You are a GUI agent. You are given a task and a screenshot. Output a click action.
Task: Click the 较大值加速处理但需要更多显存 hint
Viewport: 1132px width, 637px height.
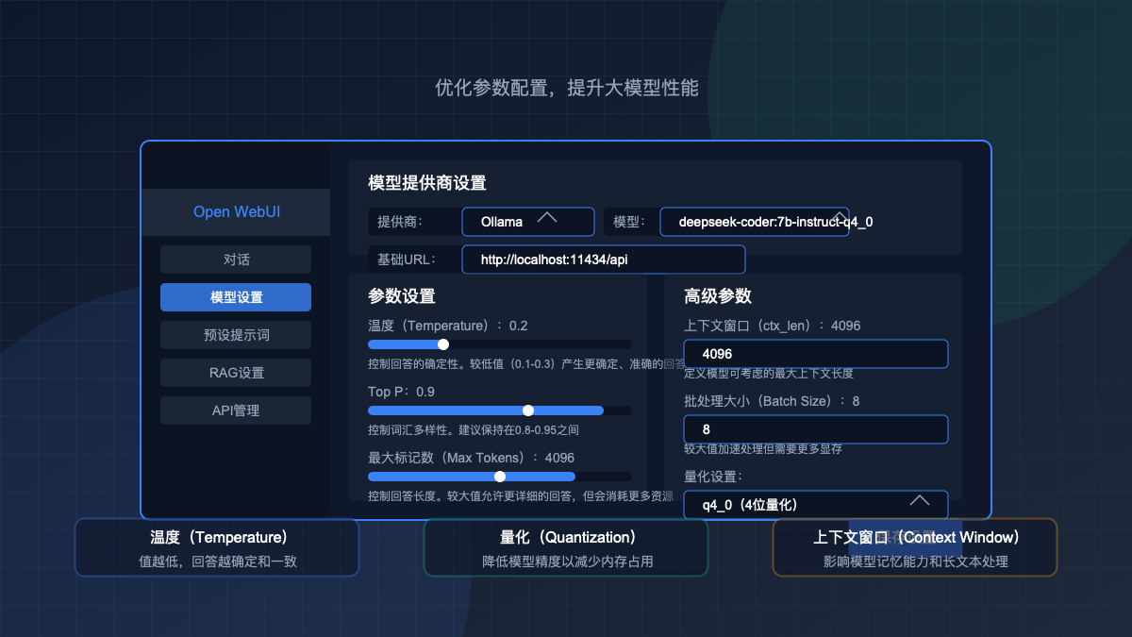tap(763, 449)
